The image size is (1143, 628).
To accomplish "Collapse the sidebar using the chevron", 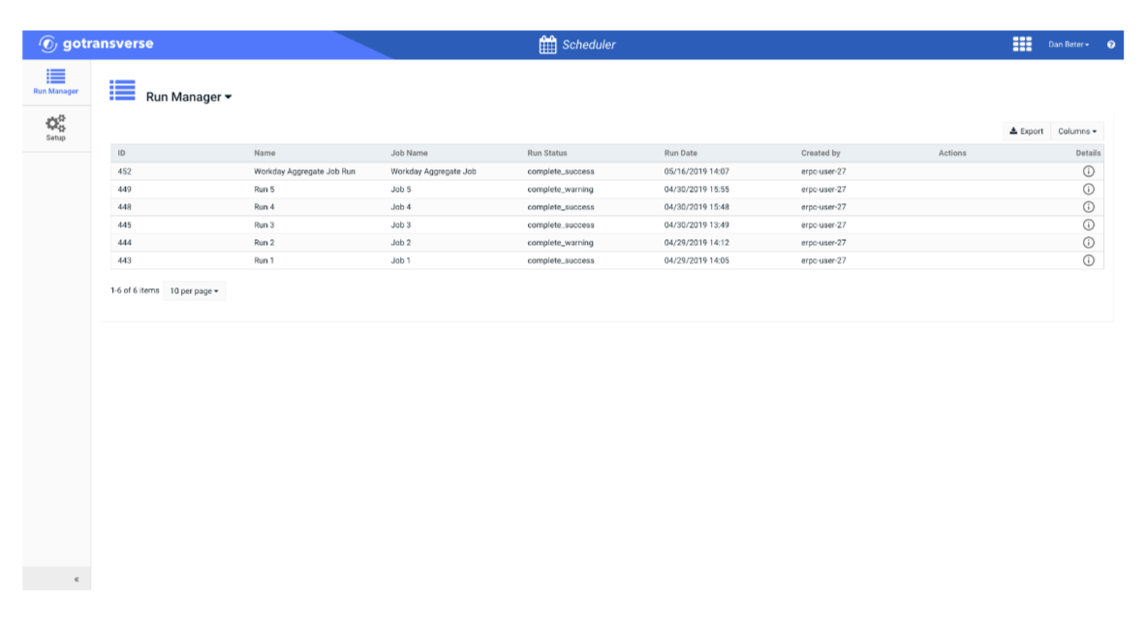I will [x=76, y=579].
